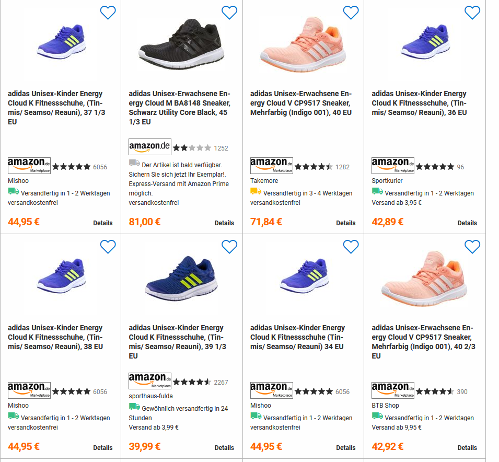
Task: Favorite the Energy Cloud K 37 1/3 EU shoe
Action: point(108,13)
